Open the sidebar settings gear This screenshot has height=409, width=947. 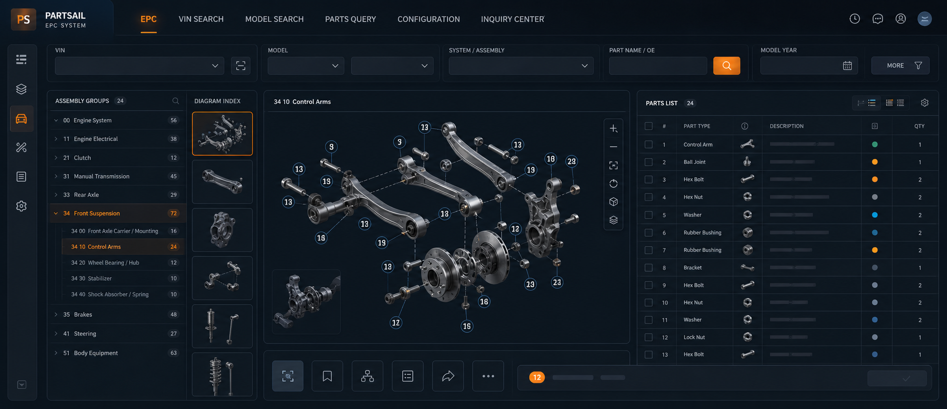(x=21, y=206)
